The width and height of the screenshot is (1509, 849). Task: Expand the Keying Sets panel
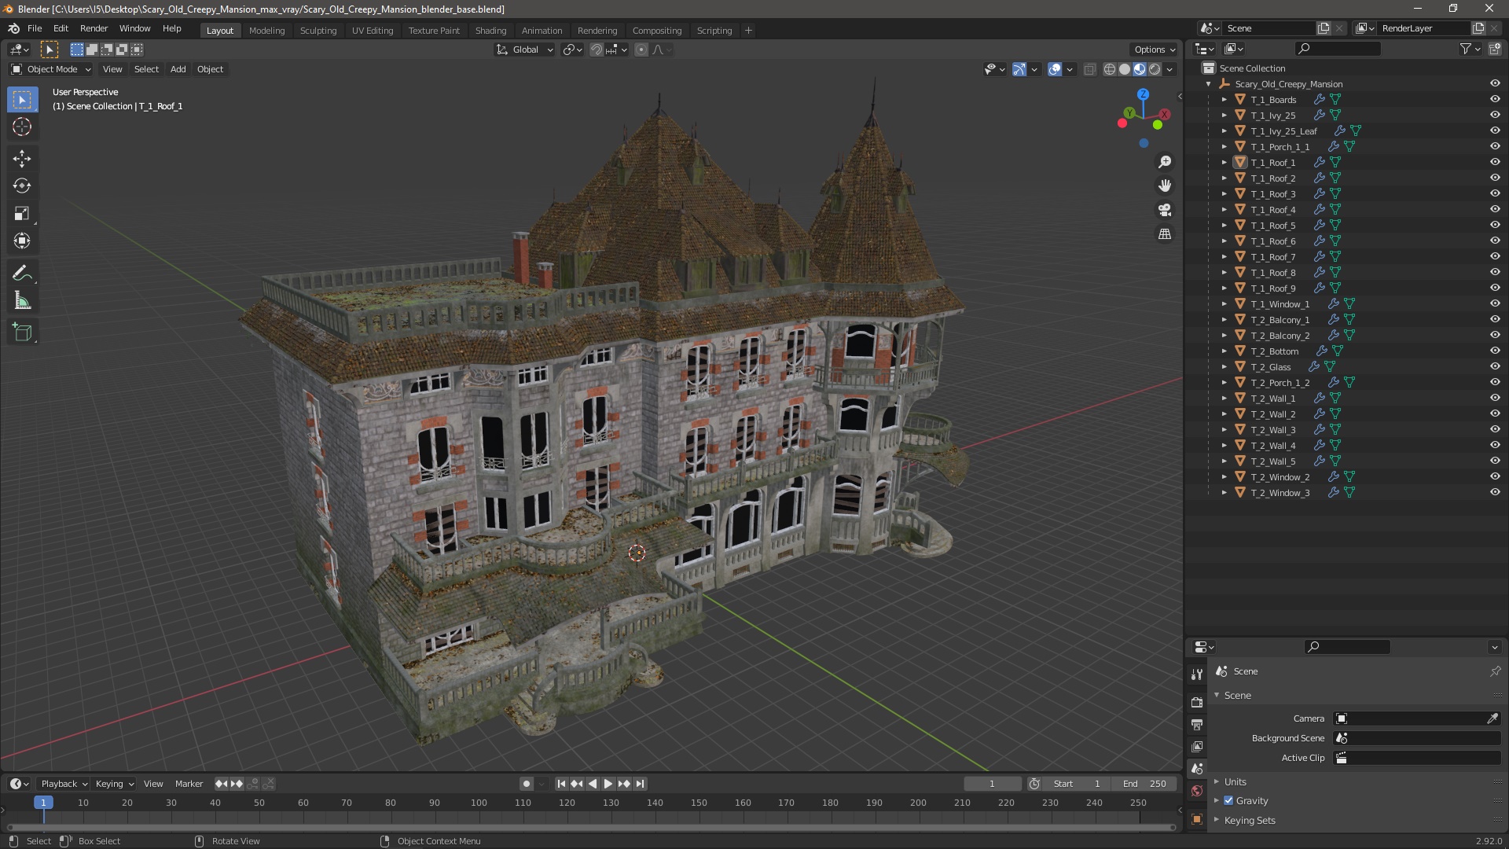[x=1219, y=819]
